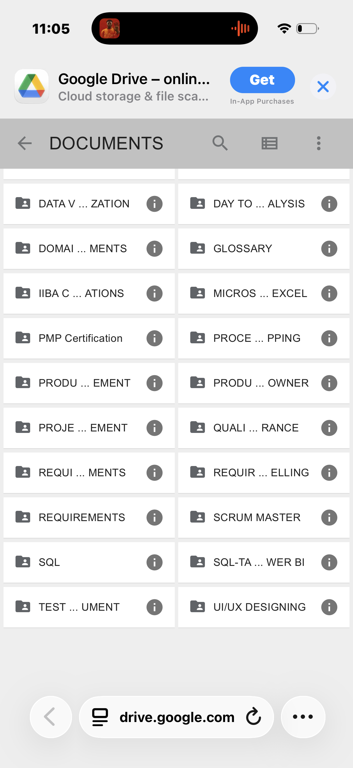Show info for GLOSSARY folder
The image size is (353, 768).
329,249
